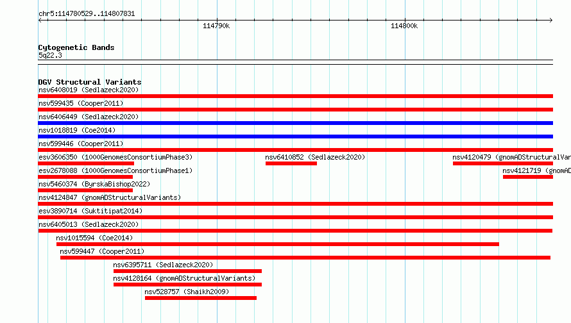
Task: Click the left arrow of the ruler
Action: click(x=40, y=21)
